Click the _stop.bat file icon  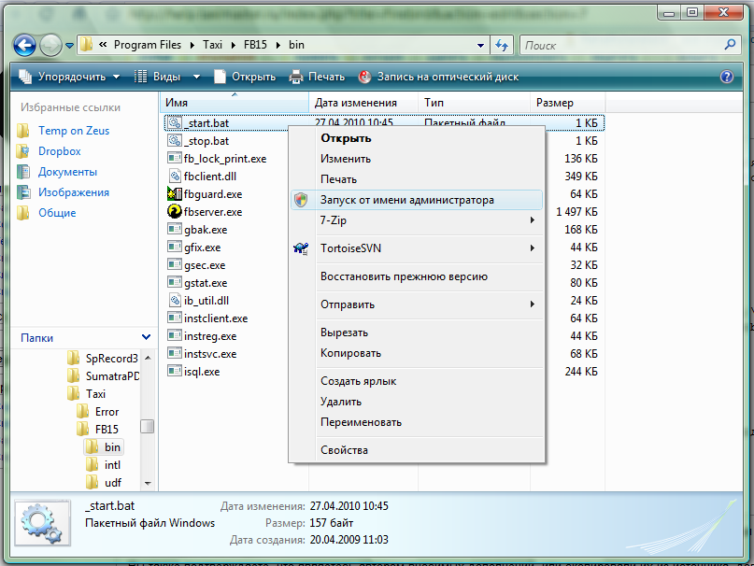pyautogui.click(x=174, y=141)
